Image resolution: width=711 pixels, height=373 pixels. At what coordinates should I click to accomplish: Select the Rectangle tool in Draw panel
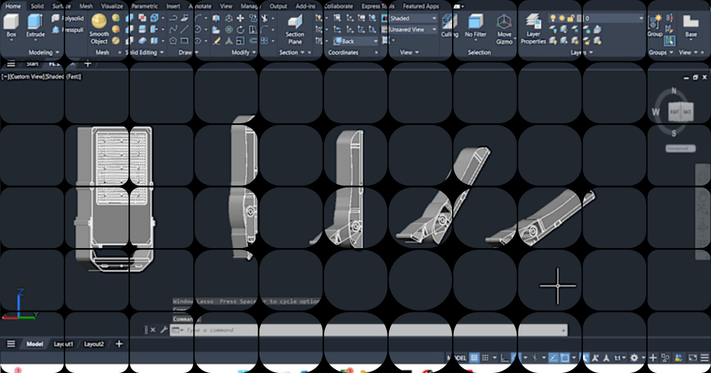185,41
